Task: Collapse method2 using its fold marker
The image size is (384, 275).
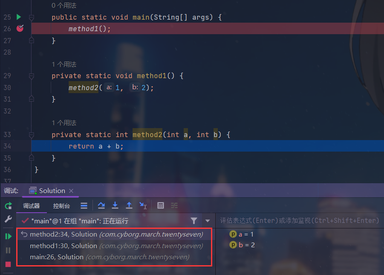Action: 31,135
